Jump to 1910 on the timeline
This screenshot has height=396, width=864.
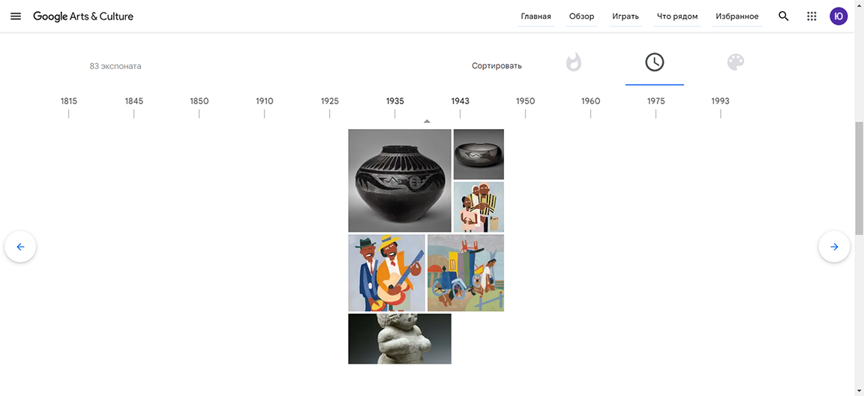coord(265,101)
